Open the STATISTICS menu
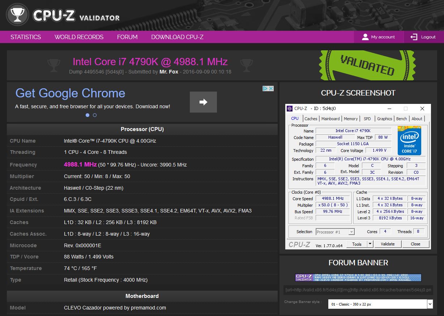444x316 pixels. point(26,37)
